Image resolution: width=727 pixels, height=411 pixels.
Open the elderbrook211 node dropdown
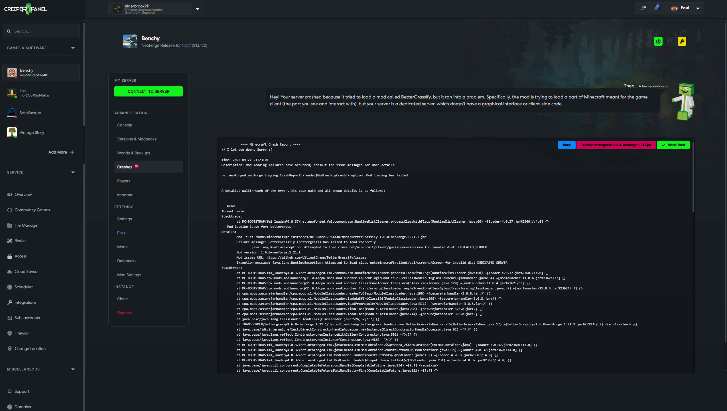[198, 9]
